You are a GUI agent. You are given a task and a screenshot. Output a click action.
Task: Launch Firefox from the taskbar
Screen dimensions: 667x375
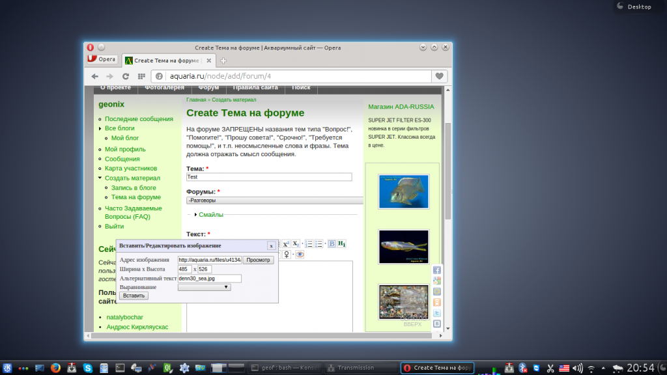(x=55, y=368)
